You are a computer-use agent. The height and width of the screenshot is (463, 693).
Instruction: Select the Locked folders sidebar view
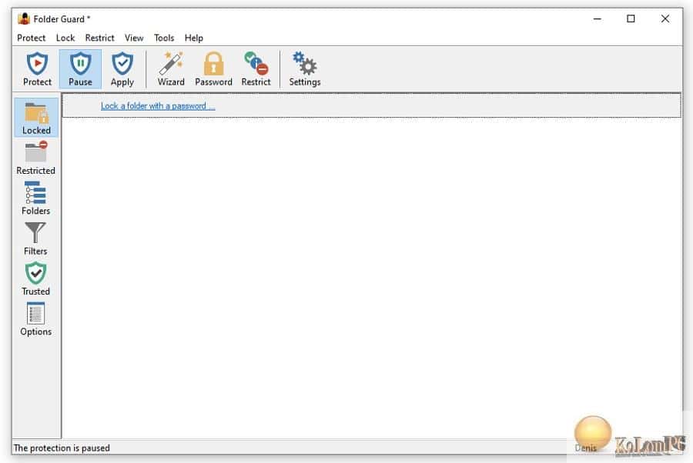36,118
